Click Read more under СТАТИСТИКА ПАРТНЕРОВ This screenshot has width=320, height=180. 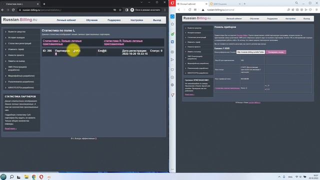10,128
